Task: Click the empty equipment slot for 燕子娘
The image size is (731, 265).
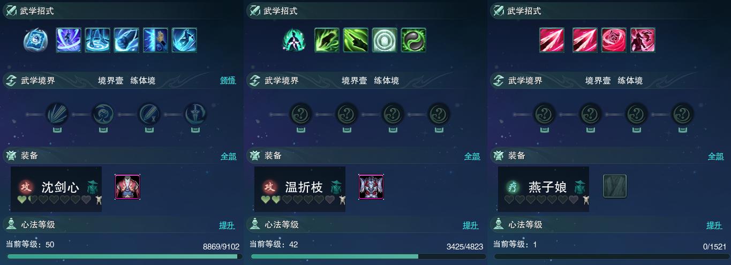Action: click(615, 186)
